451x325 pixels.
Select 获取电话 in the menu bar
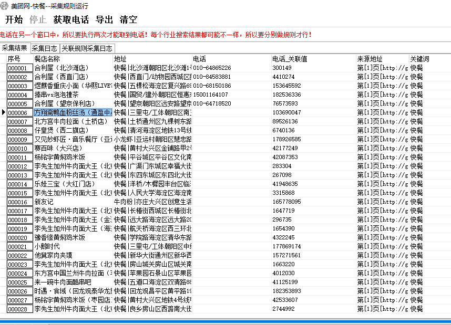(x=71, y=19)
